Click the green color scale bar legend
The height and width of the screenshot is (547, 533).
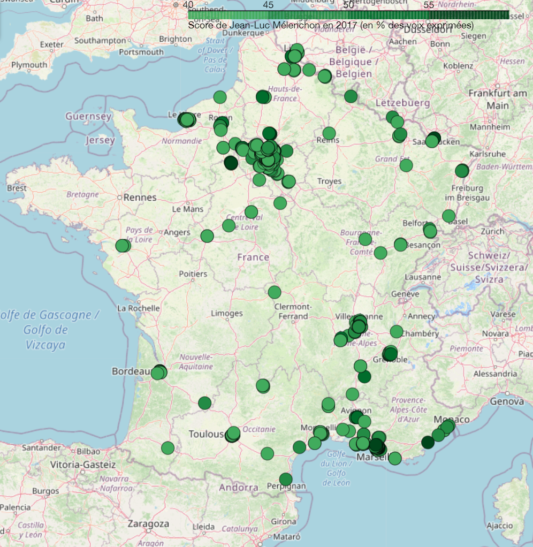click(348, 16)
